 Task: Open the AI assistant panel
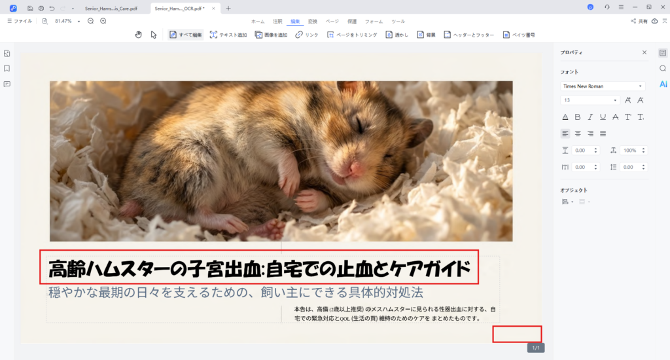663,84
